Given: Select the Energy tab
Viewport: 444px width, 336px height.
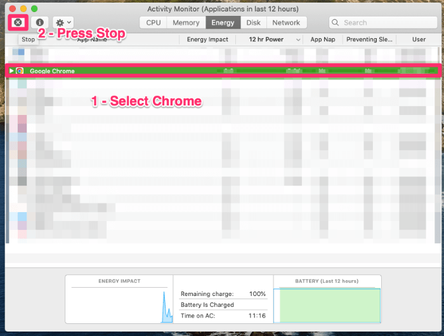Looking at the screenshot, I should [223, 23].
